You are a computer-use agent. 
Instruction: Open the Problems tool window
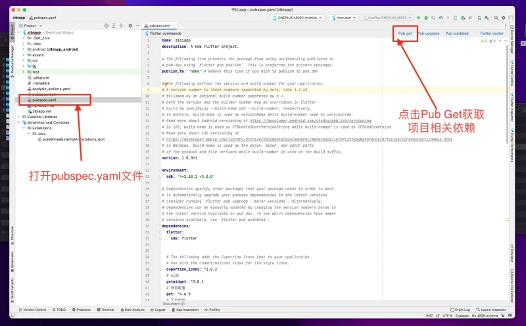[82, 310]
